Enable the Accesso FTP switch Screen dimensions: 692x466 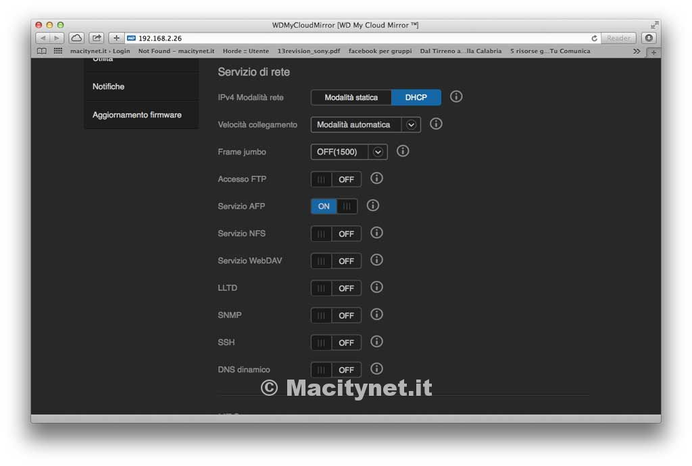pos(336,180)
